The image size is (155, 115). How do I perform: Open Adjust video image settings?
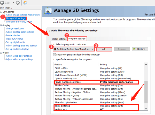(19, 59)
